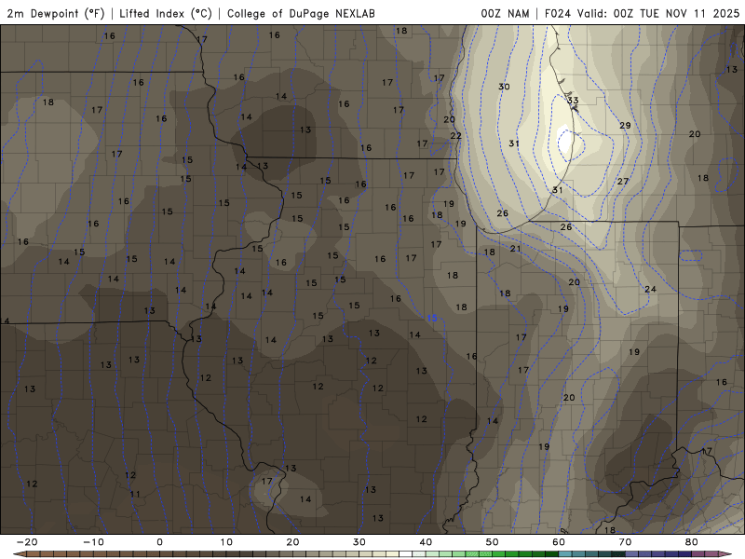This screenshot has height=559, width=745.
Task: Click the 'F024' forecast hour label
Action: click(558, 14)
